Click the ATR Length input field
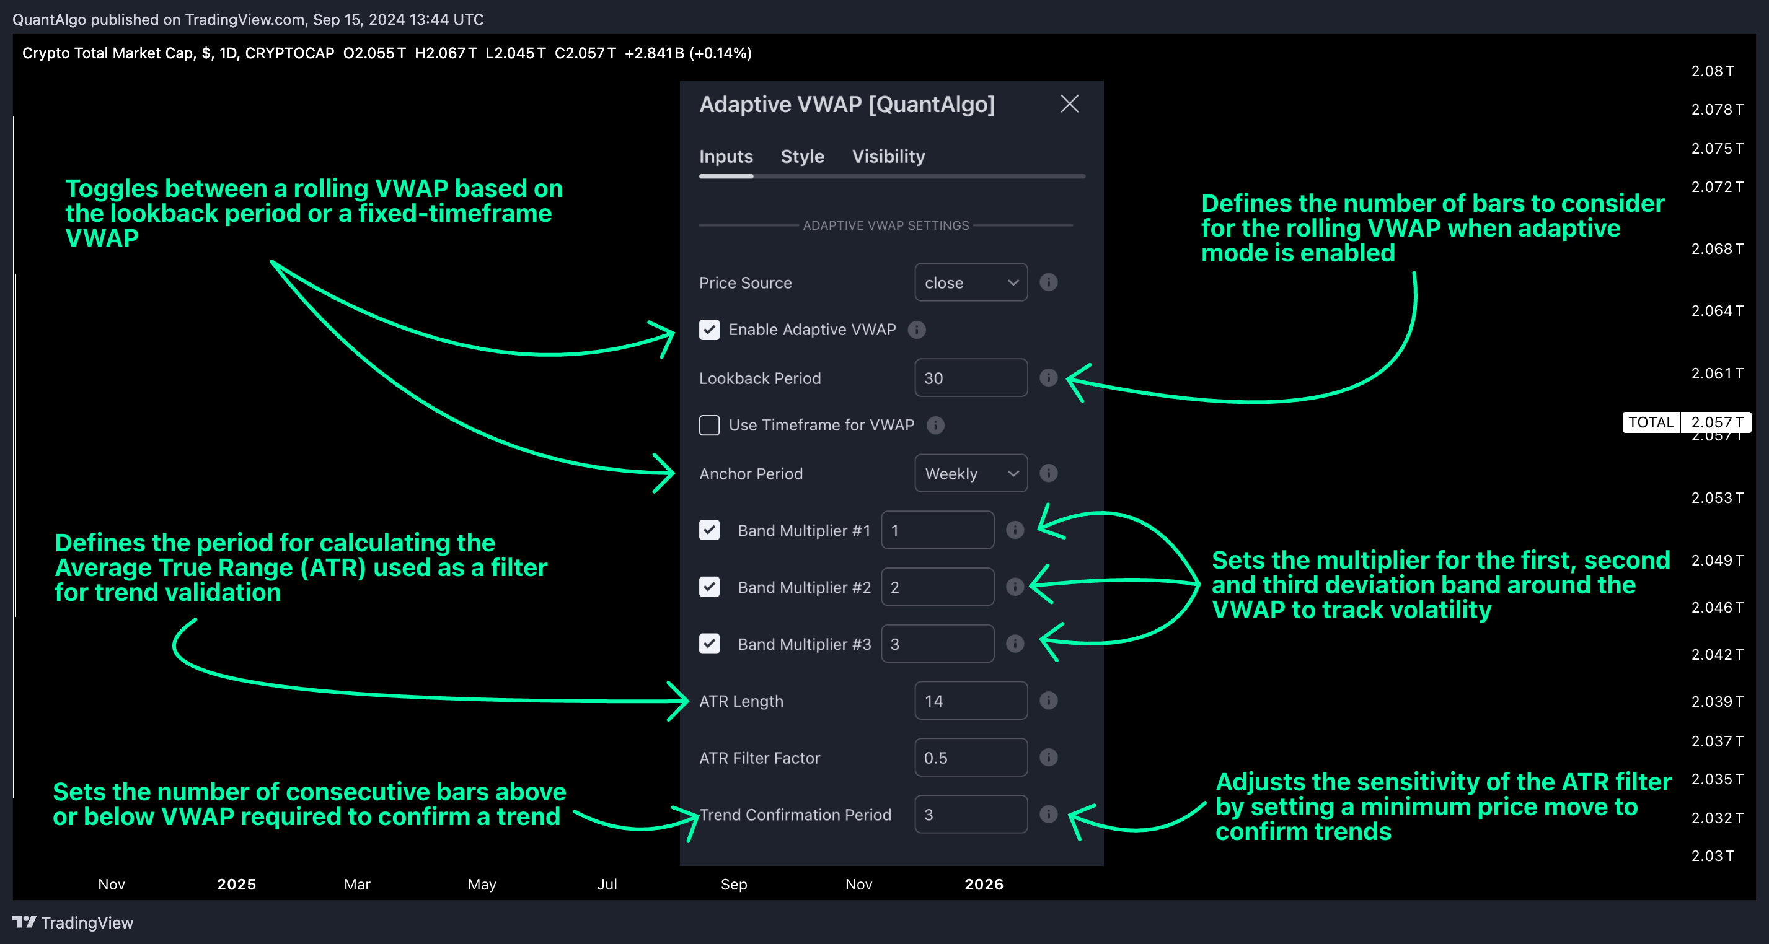Image resolution: width=1769 pixels, height=944 pixels. pyautogui.click(x=970, y=700)
